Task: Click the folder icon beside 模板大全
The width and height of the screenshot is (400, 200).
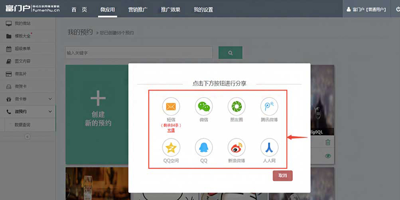Action: 9,36
